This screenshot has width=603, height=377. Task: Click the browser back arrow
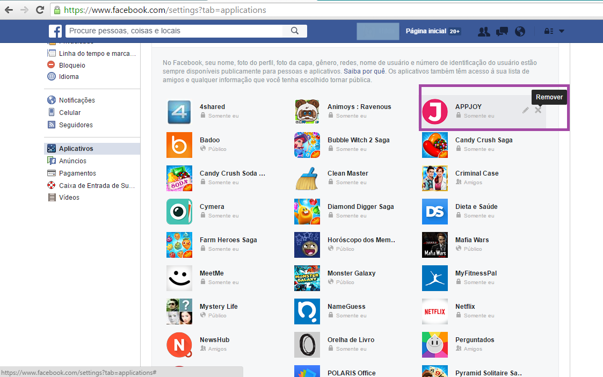(9, 10)
